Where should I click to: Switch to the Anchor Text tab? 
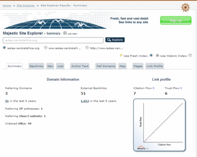pyautogui.click(x=80, y=66)
